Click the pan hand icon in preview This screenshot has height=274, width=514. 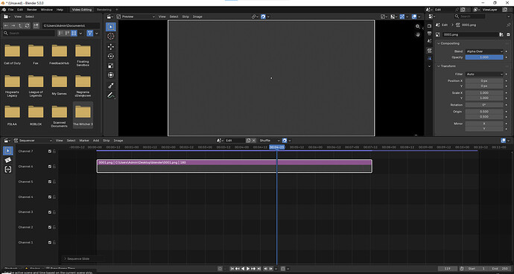pos(418,34)
